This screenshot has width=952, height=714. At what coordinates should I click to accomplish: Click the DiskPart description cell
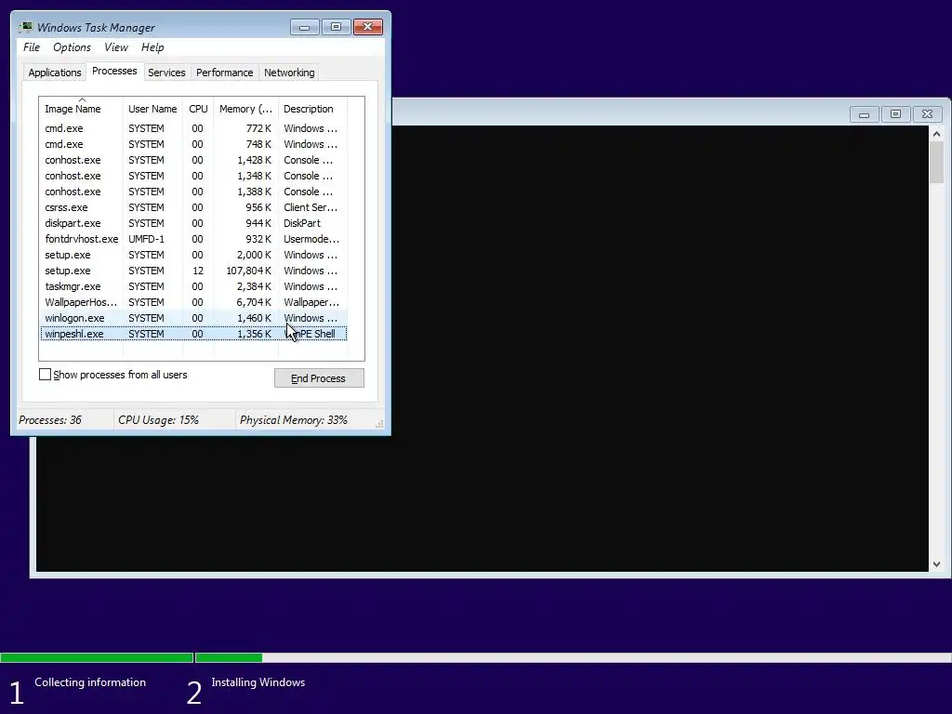point(302,223)
